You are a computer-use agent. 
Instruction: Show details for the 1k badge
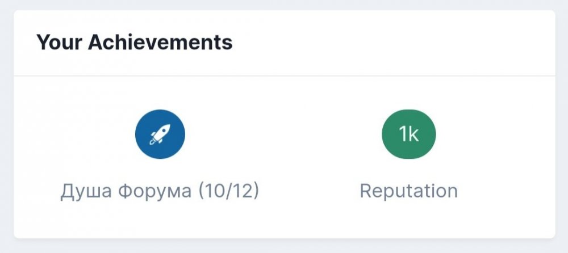408,134
